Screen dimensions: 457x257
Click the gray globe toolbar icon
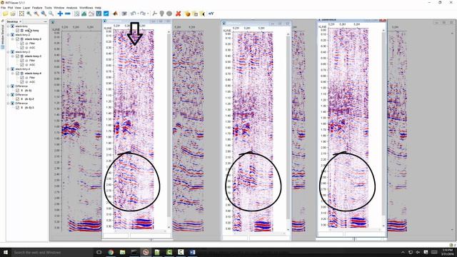point(169,14)
